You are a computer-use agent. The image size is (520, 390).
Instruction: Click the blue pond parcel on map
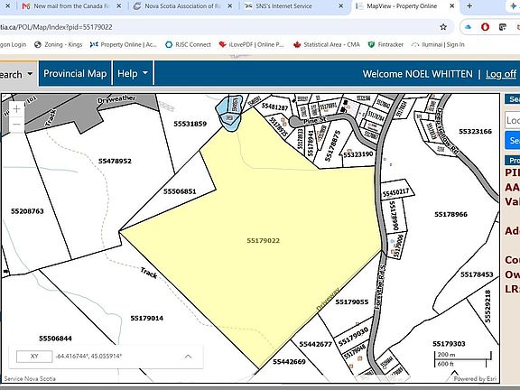click(228, 113)
